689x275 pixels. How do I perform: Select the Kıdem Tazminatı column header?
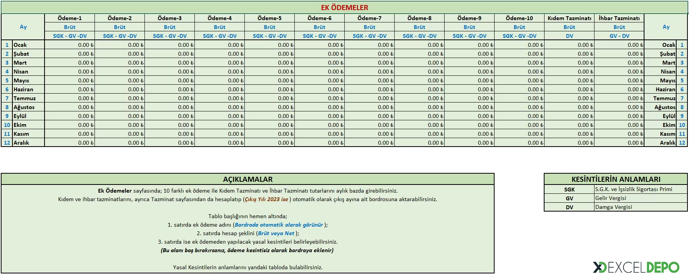[569, 18]
